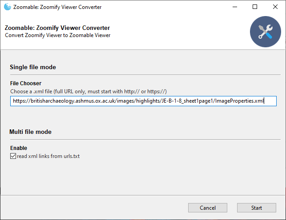This screenshot has height=220, width=286.
Task: Click the window title text in title bar
Action: (57, 7)
